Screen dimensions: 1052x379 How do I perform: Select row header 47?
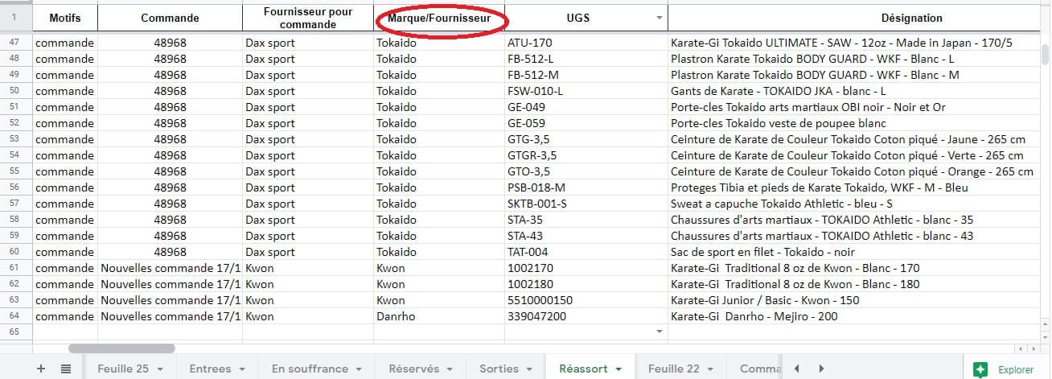point(16,42)
